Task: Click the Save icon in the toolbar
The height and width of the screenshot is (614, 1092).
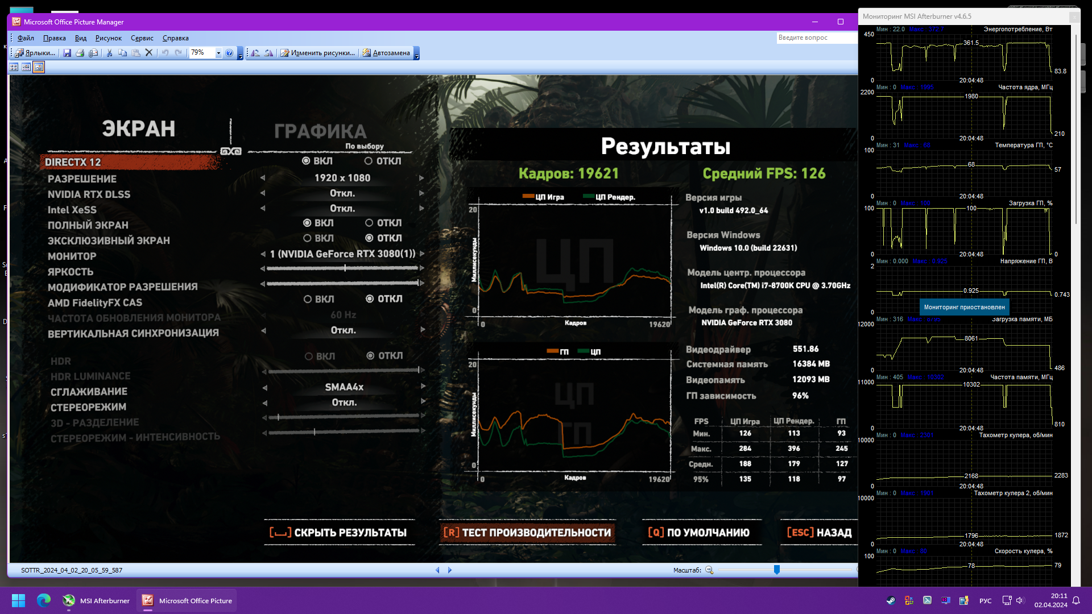Action: click(x=67, y=53)
